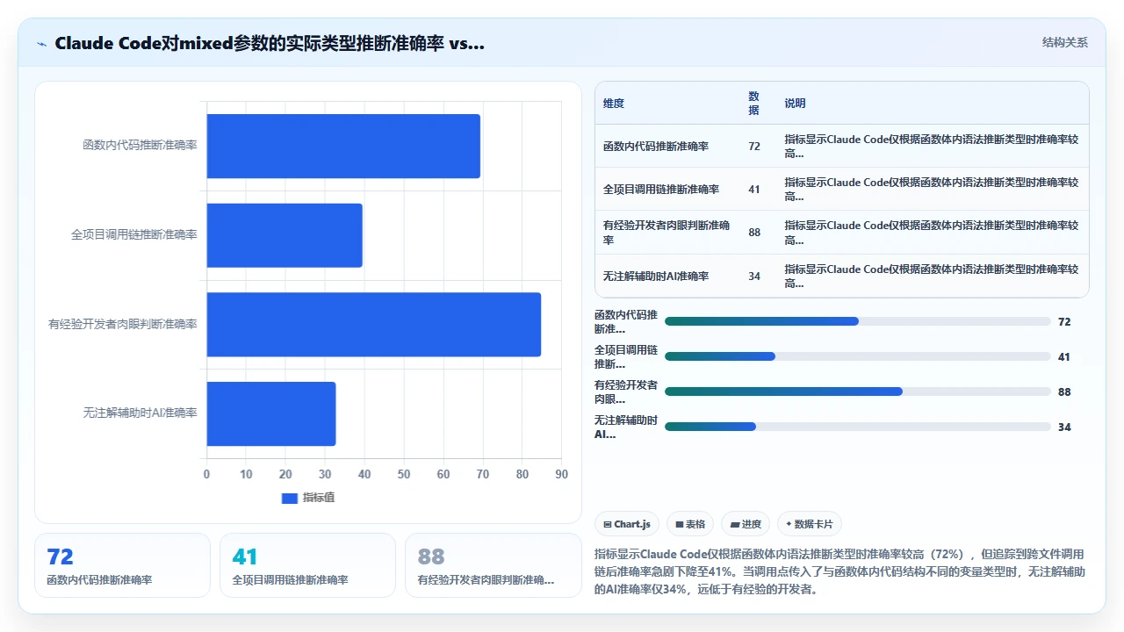Select the 表格 tag chip
This screenshot has width=1124, height=632.
690,524
